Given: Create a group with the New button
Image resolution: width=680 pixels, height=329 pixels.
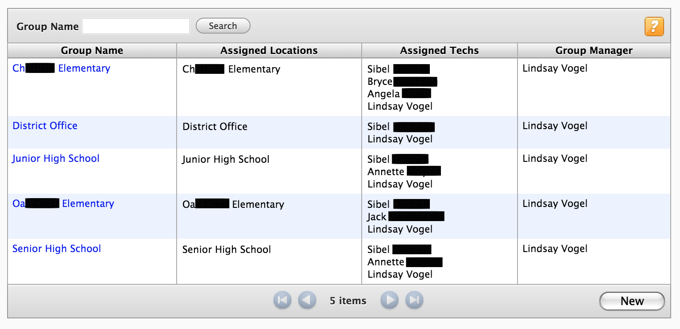Looking at the screenshot, I should 632,301.
